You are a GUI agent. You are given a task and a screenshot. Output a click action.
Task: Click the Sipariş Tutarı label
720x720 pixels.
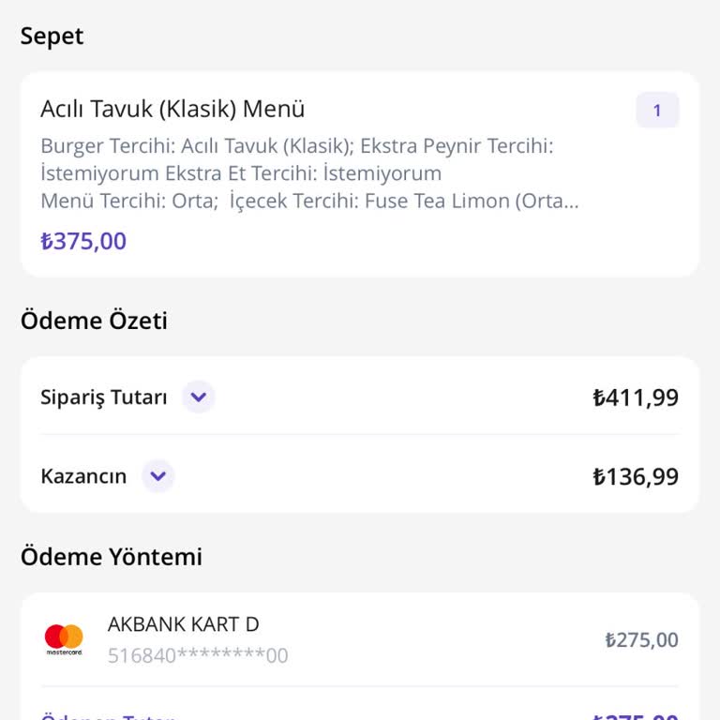(x=103, y=397)
